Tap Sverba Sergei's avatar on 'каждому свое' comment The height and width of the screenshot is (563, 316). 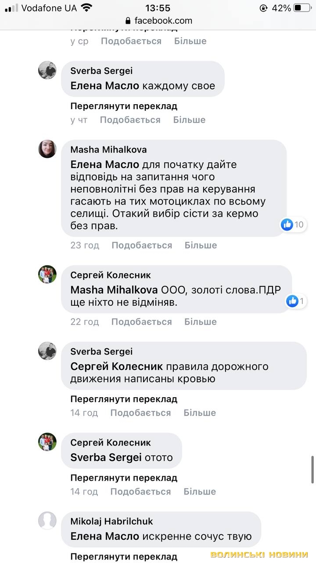coord(47,70)
